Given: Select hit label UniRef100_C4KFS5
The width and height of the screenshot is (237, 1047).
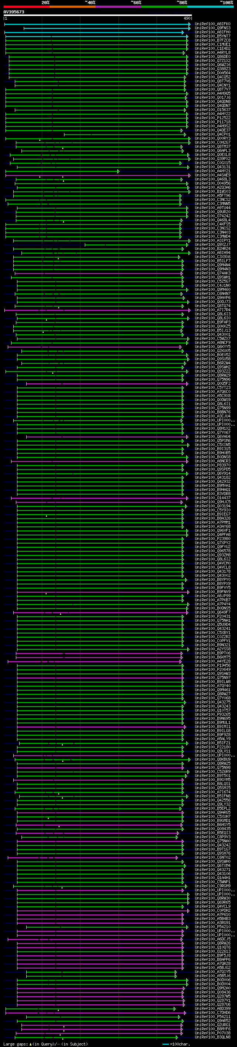Looking at the screenshot, I should pos(213,224).
